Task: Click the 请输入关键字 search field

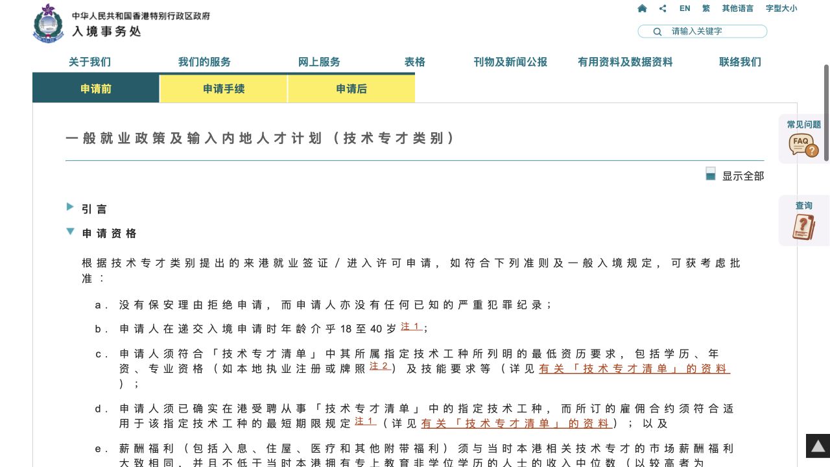Action: [702, 31]
